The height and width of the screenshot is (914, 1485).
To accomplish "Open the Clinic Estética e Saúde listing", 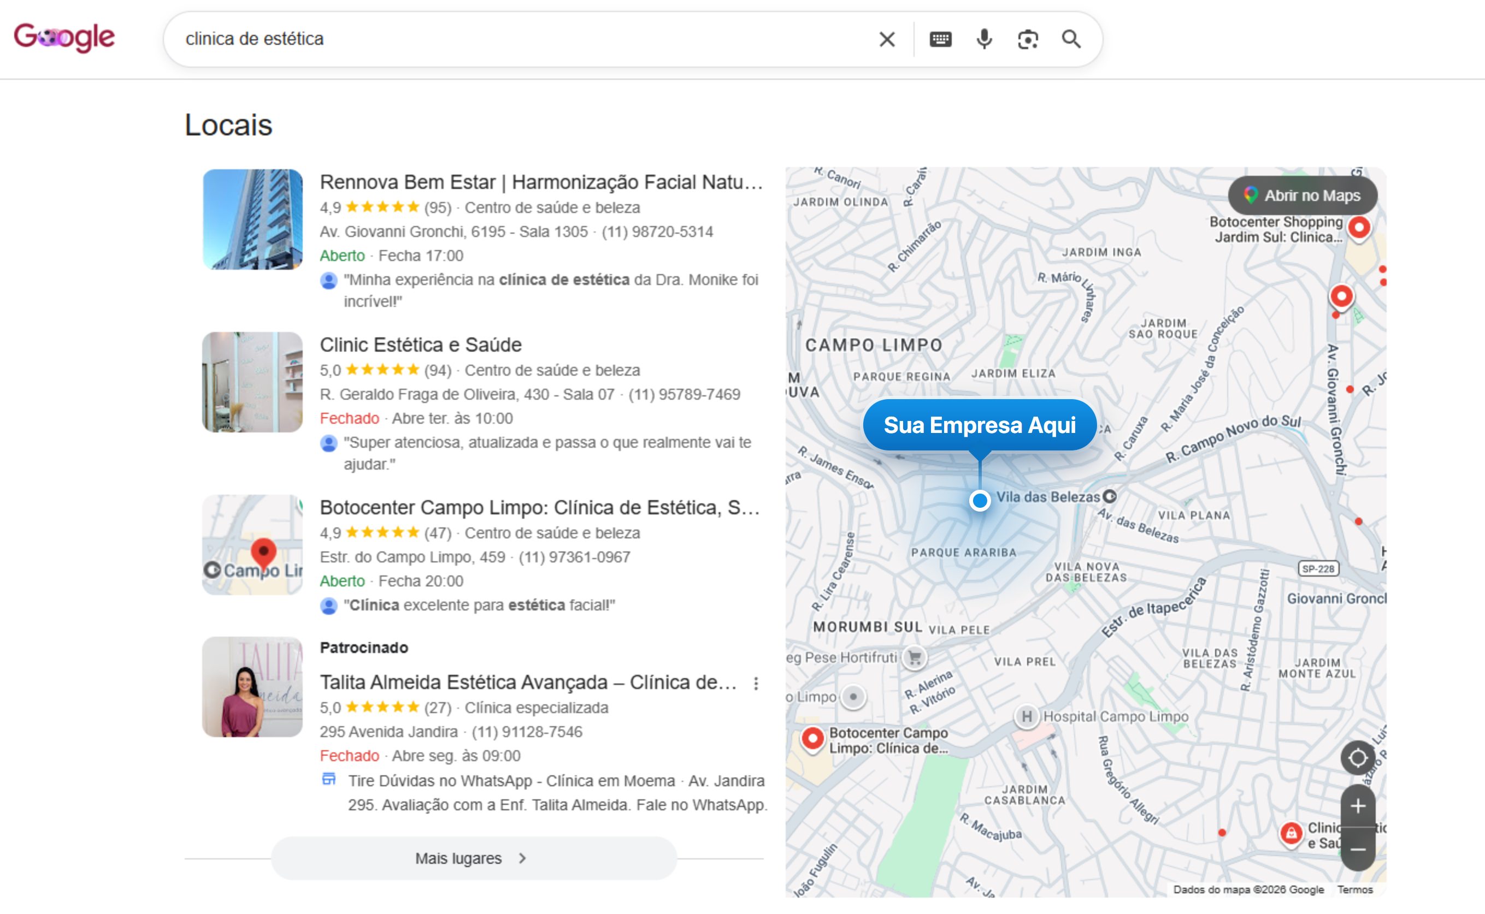I will 420,345.
